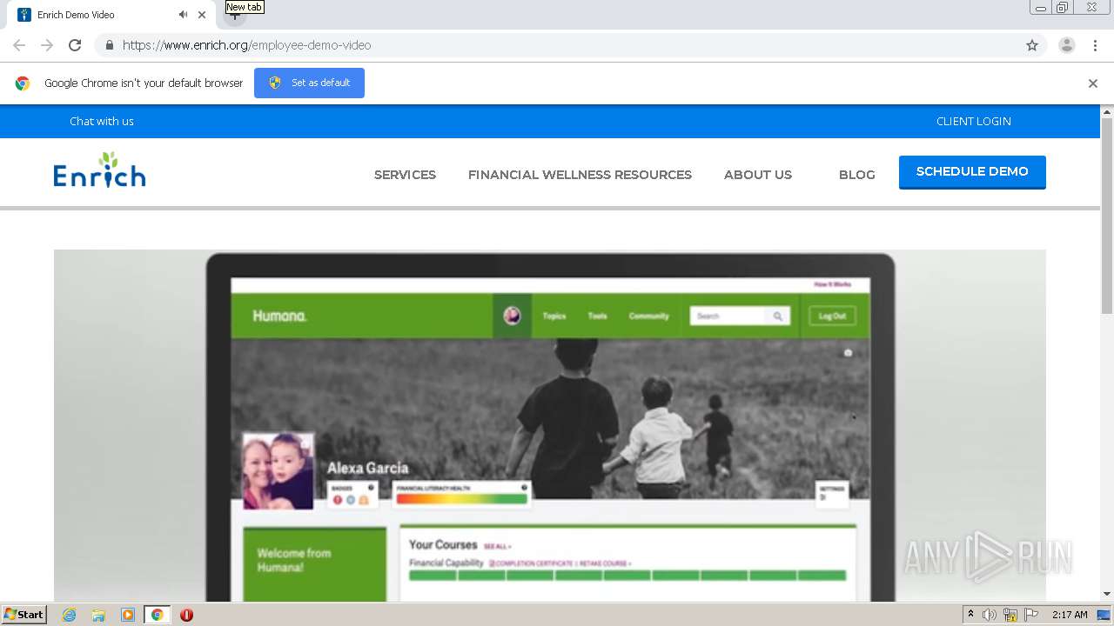Open Windows Start menu

click(x=23, y=615)
